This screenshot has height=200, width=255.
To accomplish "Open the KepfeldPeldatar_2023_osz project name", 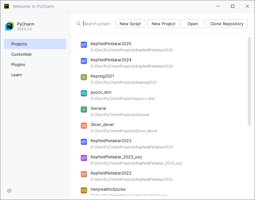I will point(116,157).
